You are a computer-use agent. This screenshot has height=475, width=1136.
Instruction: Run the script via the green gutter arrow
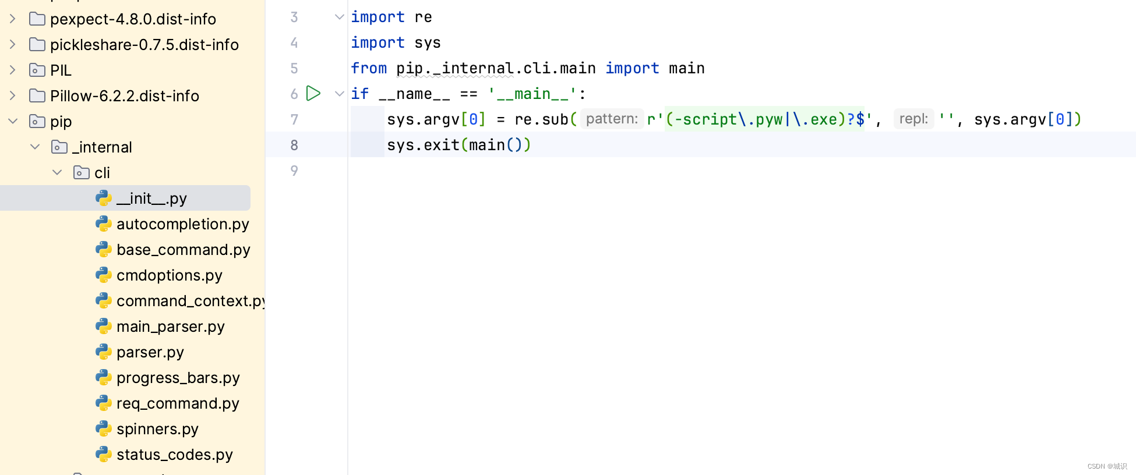[313, 93]
